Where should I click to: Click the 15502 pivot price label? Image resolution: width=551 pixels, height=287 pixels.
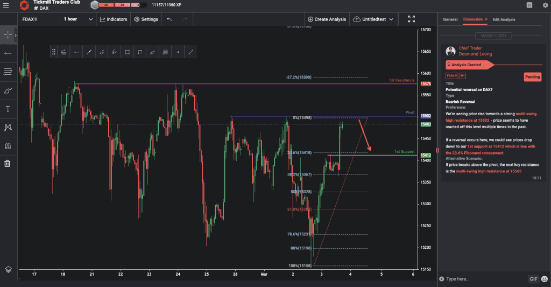pos(426,116)
